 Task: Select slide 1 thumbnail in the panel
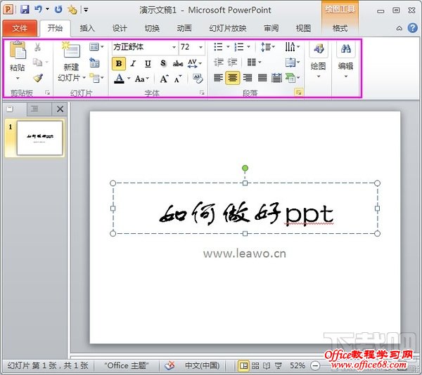point(39,138)
